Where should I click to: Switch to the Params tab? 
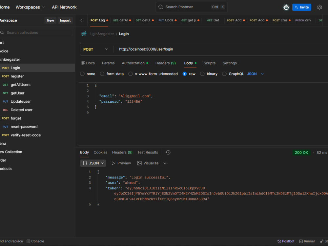(108, 63)
